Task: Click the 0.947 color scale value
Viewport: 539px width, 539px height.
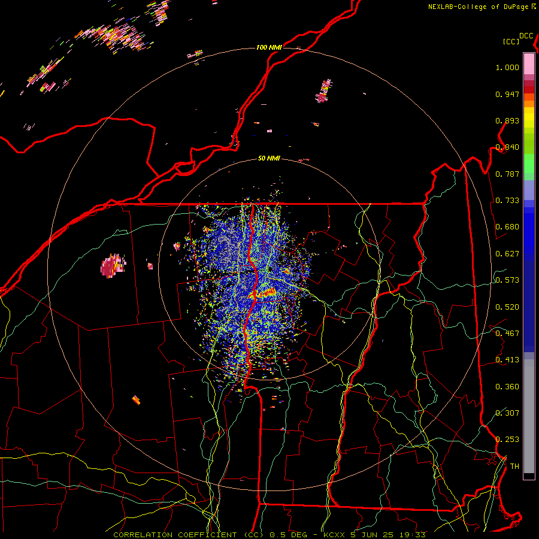Action: coord(507,94)
